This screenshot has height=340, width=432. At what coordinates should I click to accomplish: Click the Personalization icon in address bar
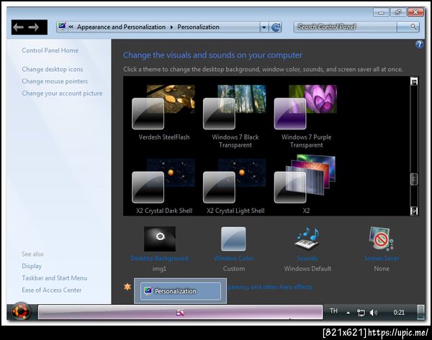(62, 27)
